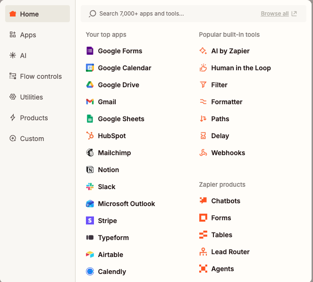
Task: Click the Paths branching icon
Action: pyautogui.click(x=203, y=119)
